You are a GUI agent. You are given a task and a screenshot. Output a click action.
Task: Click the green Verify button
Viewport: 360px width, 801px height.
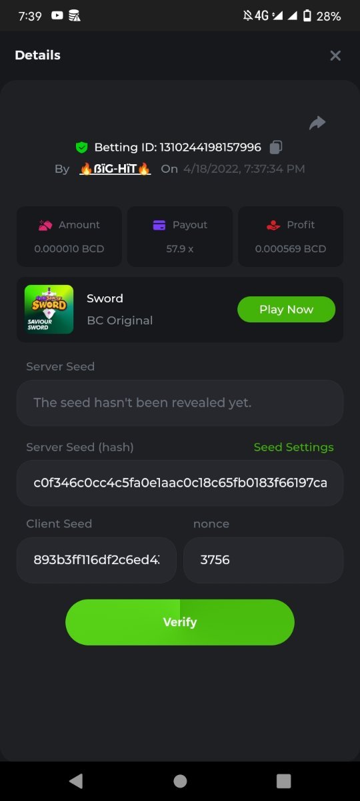tap(180, 622)
